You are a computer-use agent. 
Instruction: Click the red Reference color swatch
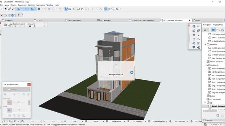click(x=9, y=103)
